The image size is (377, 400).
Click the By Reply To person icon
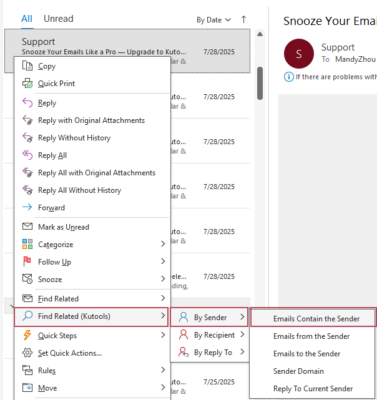[x=184, y=352]
